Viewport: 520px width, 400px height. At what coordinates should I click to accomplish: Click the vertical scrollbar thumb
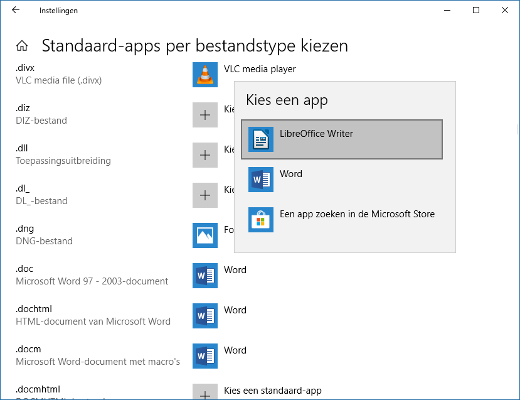[517, 129]
